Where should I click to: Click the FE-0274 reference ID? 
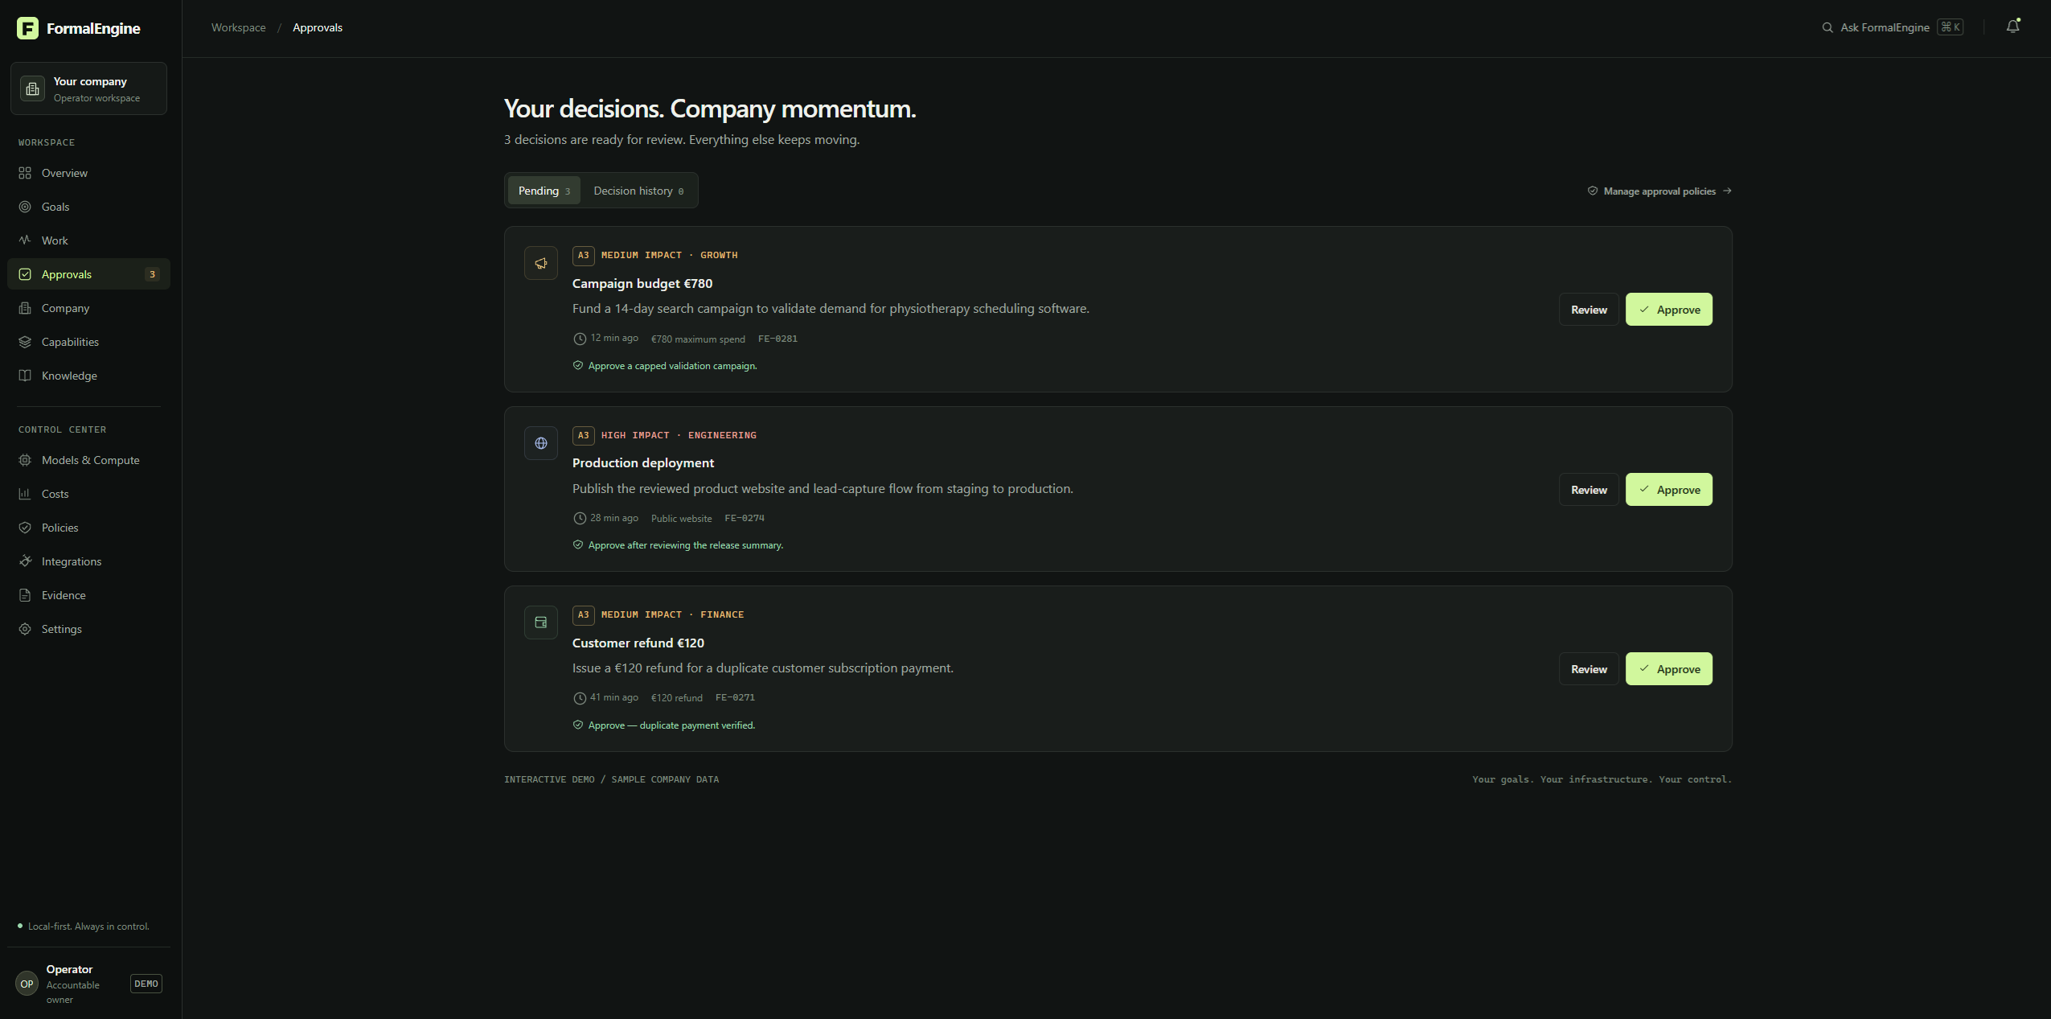[x=745, y=518]
